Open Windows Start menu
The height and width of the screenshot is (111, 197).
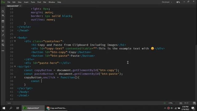pos(4,108)
